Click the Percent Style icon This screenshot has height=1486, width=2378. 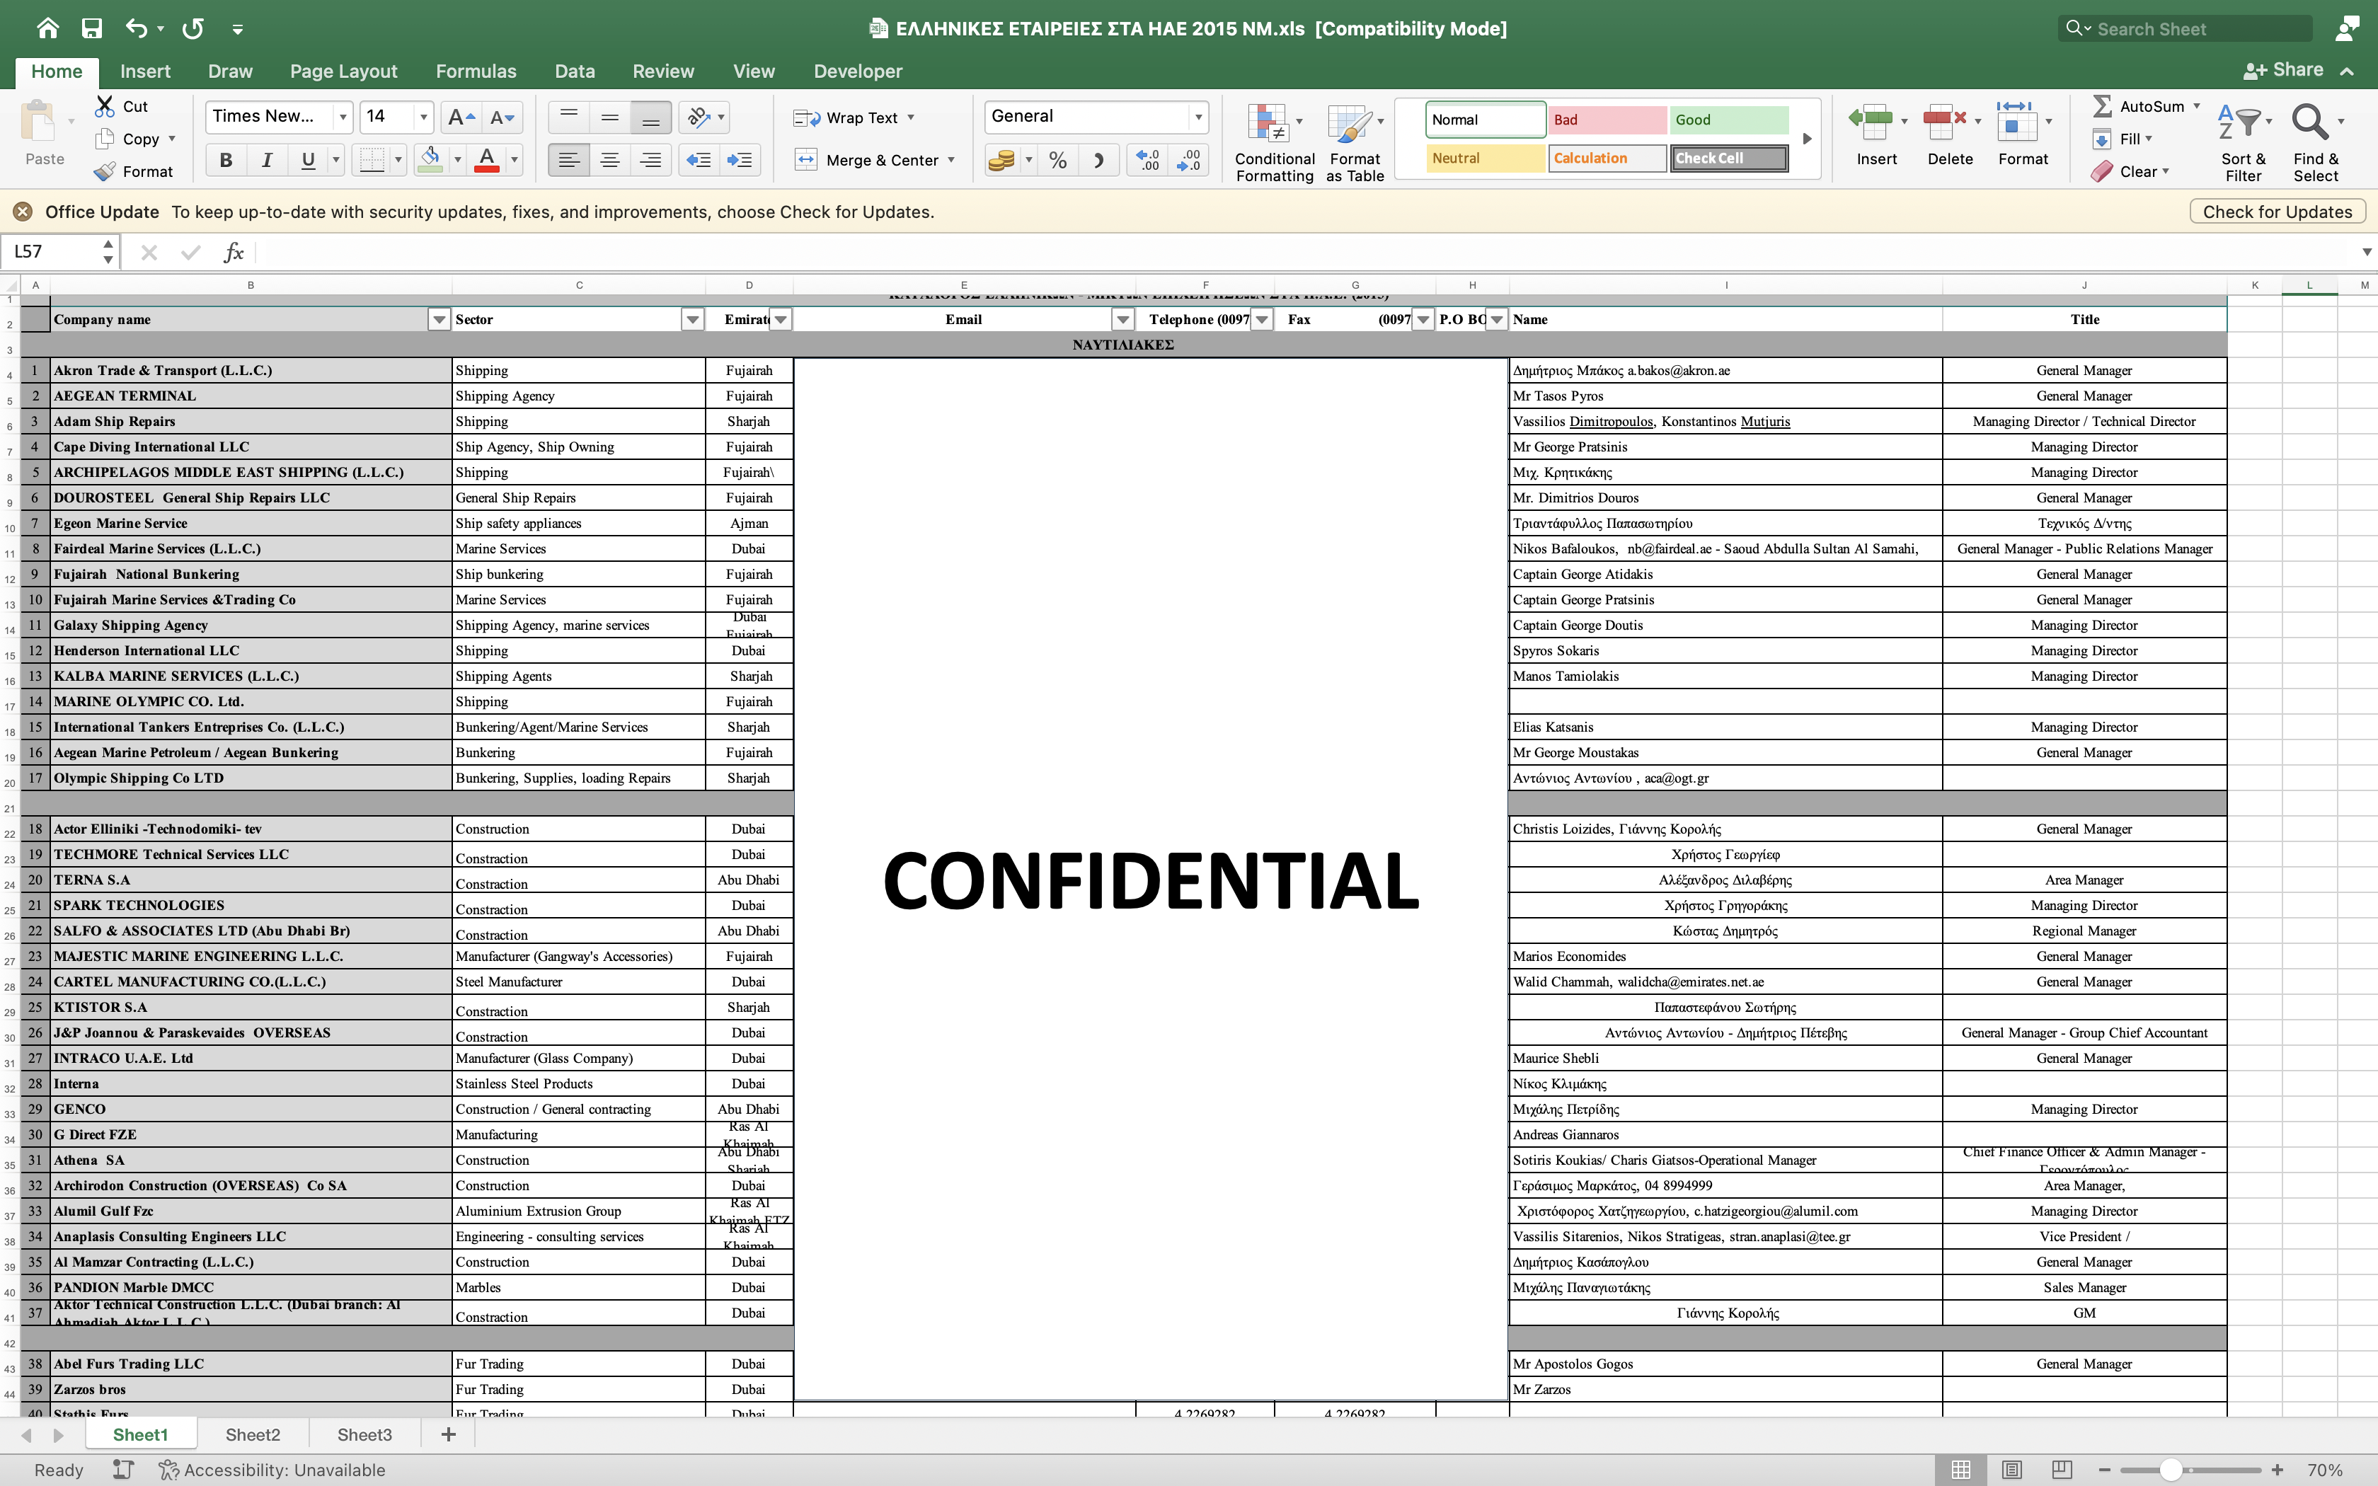1057,160
